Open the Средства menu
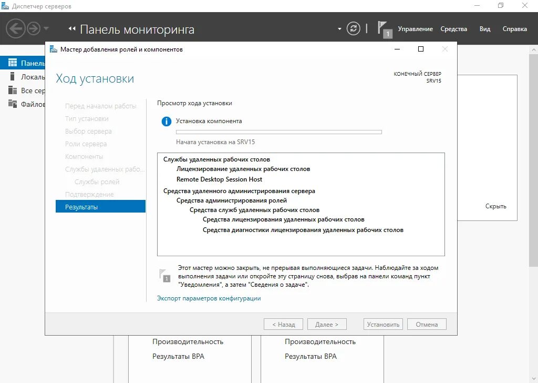Screen dimensions: 538x383 click(x=453, y=29)
